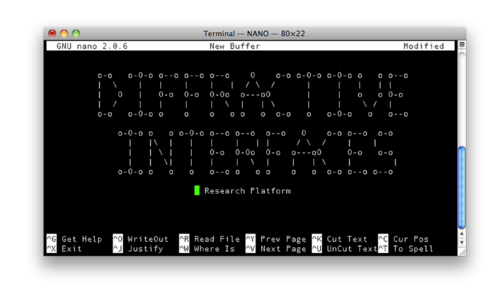Click the ^R shortcut key label
The height and width of the screenshot is (303, 500).
(x=184, y=239)
